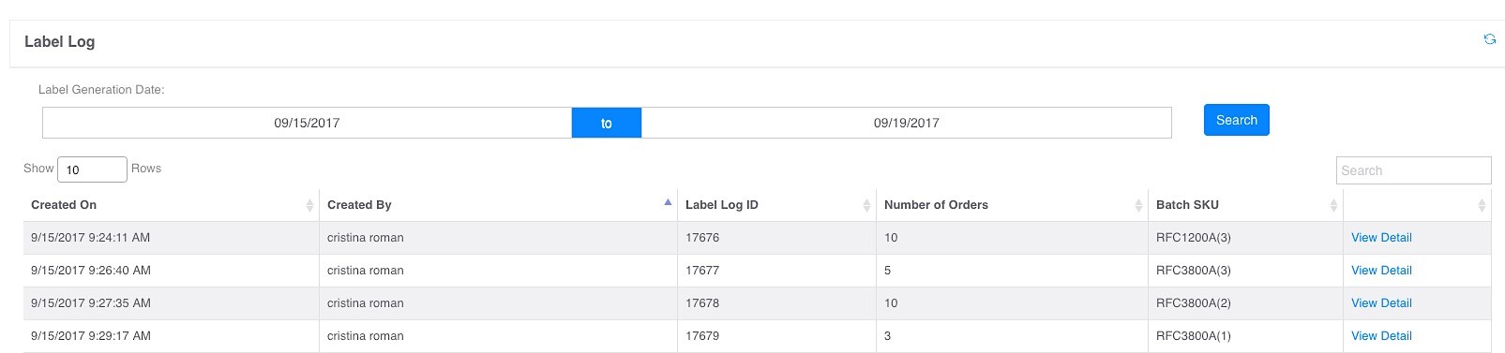This screenshot has width=1505, height=353.
Task: Sort by Created By ascending arrow
Action: pos(668,202)
